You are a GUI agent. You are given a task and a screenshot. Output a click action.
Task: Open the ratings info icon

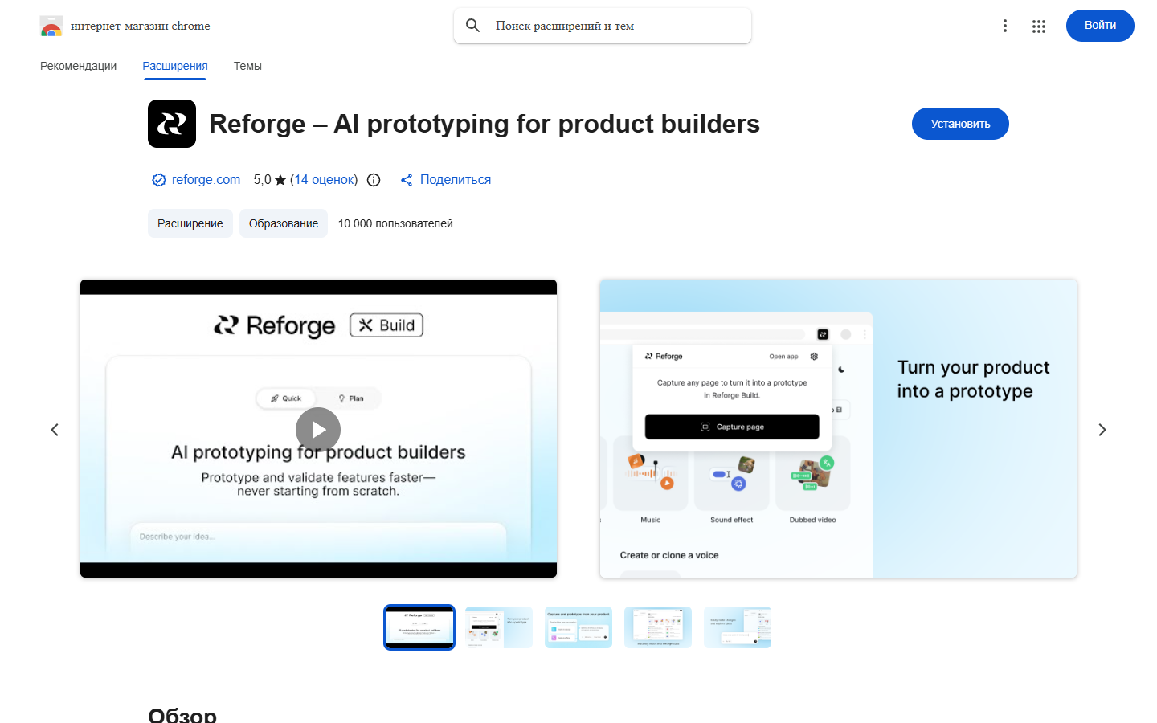point(374,180)
